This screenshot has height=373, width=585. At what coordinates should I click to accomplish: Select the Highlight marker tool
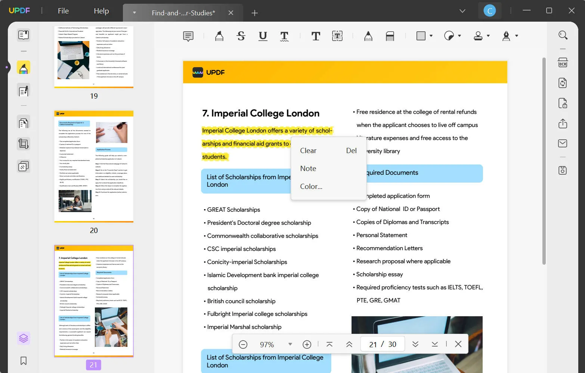coord(219,36)
